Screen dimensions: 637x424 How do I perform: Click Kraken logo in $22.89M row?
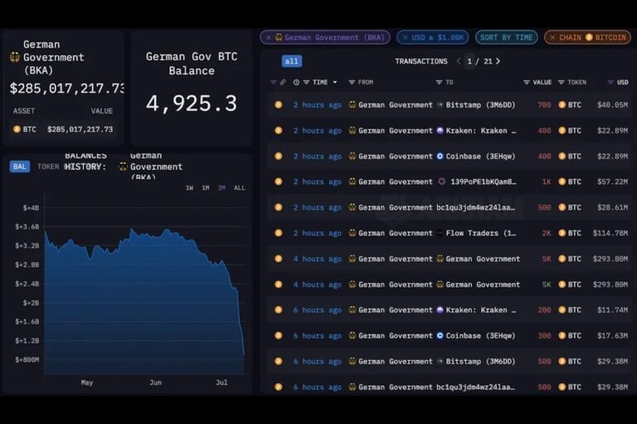[x=440, y=131]
